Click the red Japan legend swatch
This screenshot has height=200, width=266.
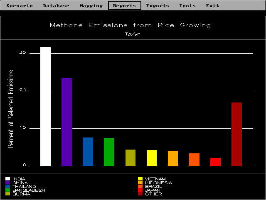140,190
